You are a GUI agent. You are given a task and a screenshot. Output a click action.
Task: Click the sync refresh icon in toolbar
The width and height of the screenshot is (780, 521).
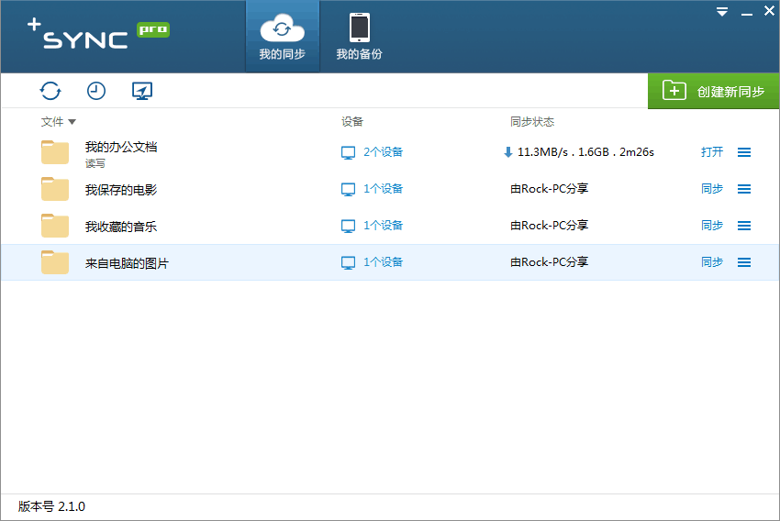click(x=50, y=91)
